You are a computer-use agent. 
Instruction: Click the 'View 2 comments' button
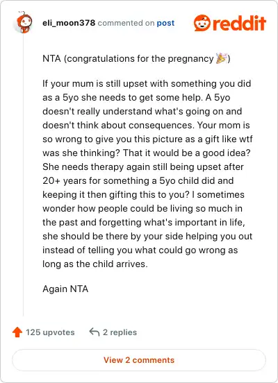coord(139,360)
